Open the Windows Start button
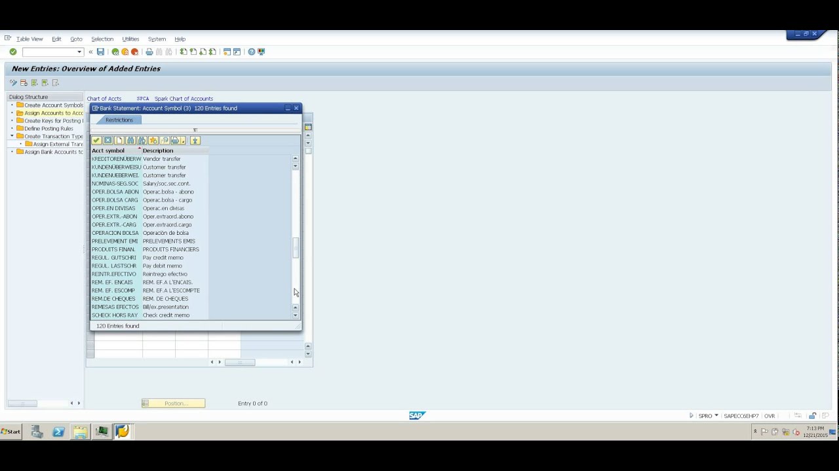The height and width of the screenshot is (471, 839). (11, 432)
